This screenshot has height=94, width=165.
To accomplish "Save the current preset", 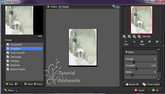I will [10, 84].
